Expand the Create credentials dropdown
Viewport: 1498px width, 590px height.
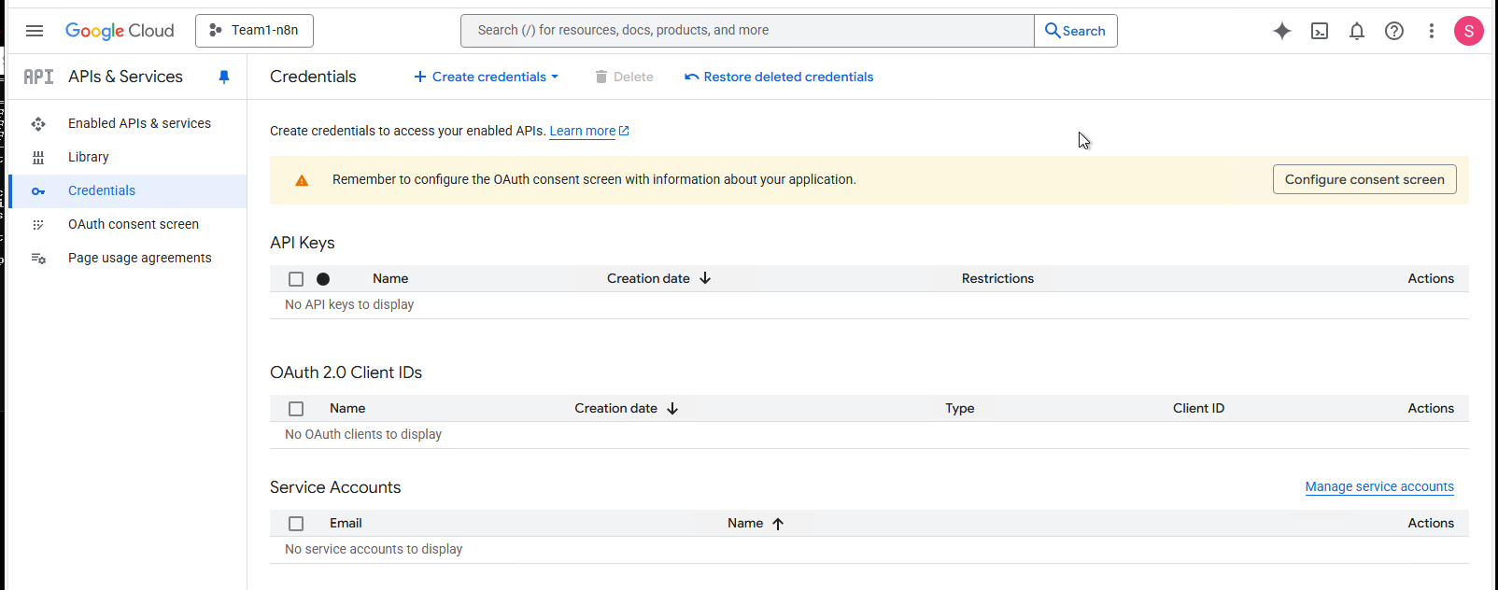487,77
